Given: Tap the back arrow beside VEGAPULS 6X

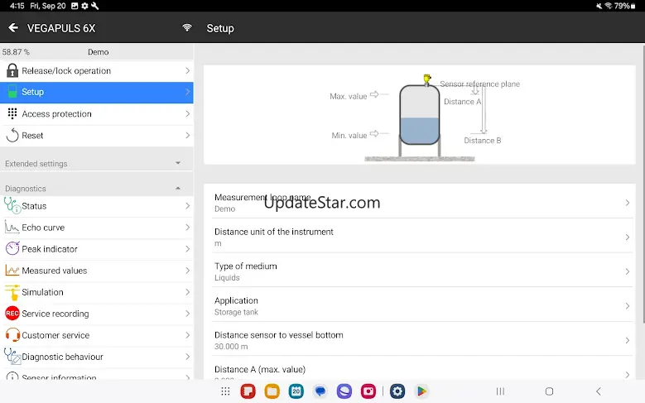Looking at the screenshot, I should coord(13,28).
